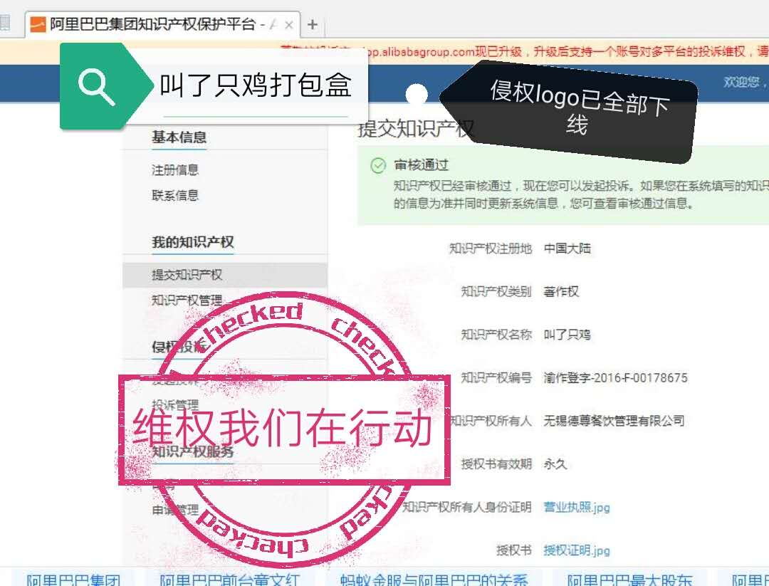This screenshot has width=769, height=586.
Task: Select the 阿里巴巴集团知识产权保护平台 tab
Action: coord(162,24)
